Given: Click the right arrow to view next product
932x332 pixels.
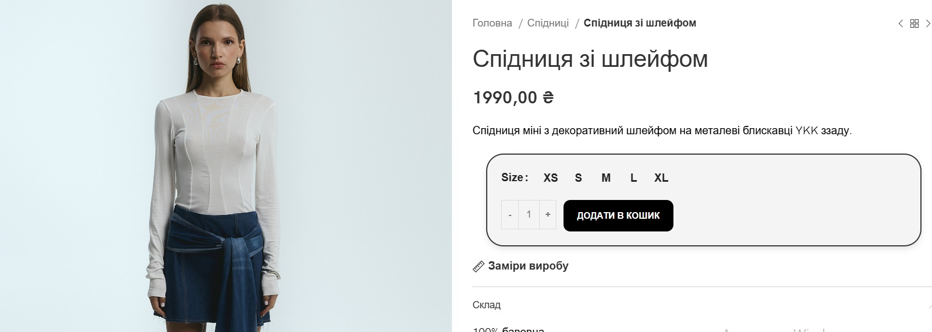Looking at the screenshot, I should [928, 23].
